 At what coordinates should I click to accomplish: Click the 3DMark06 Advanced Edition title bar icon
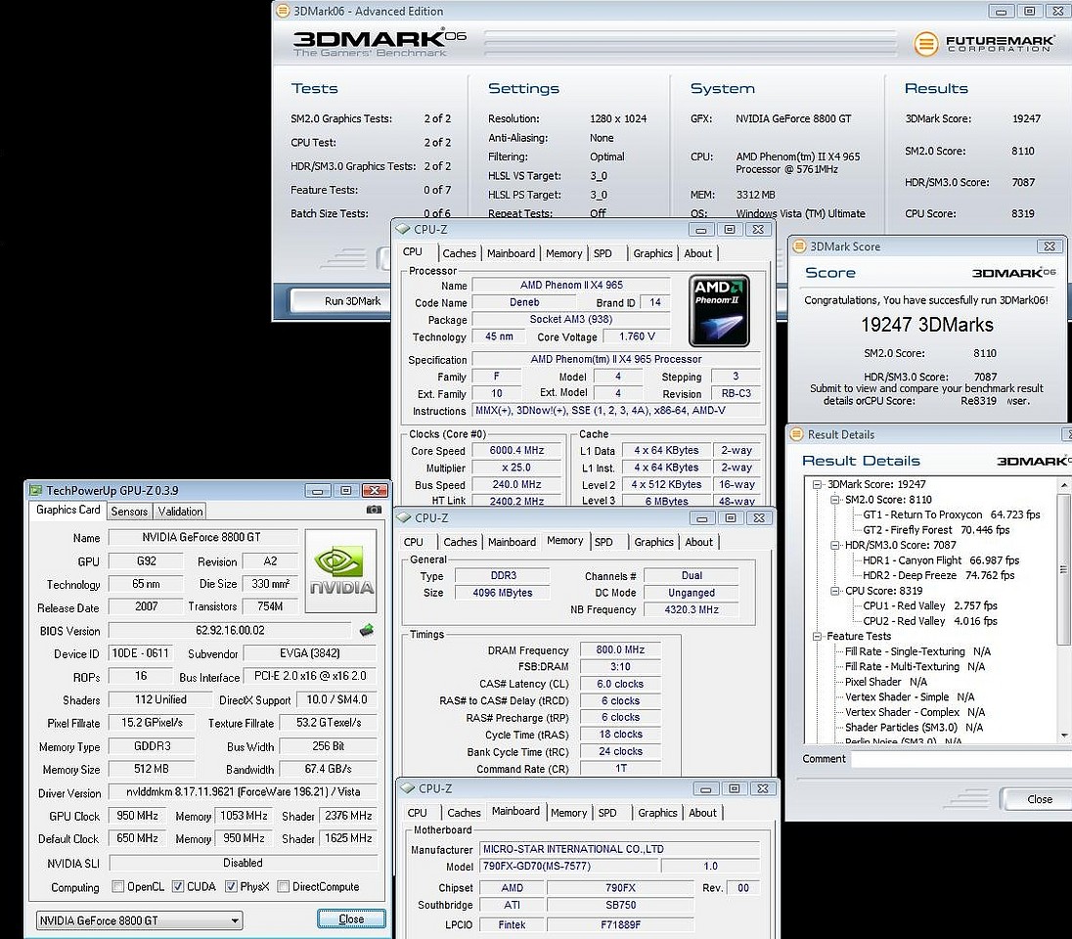tap(283, 11)
